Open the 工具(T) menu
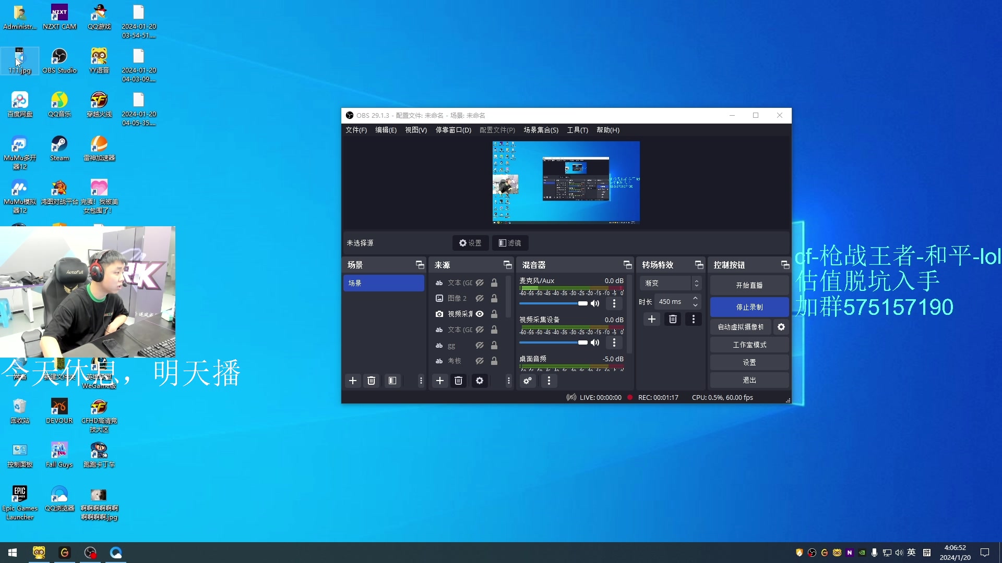Viewport: 1002px width, 563px height. point(577,130)
